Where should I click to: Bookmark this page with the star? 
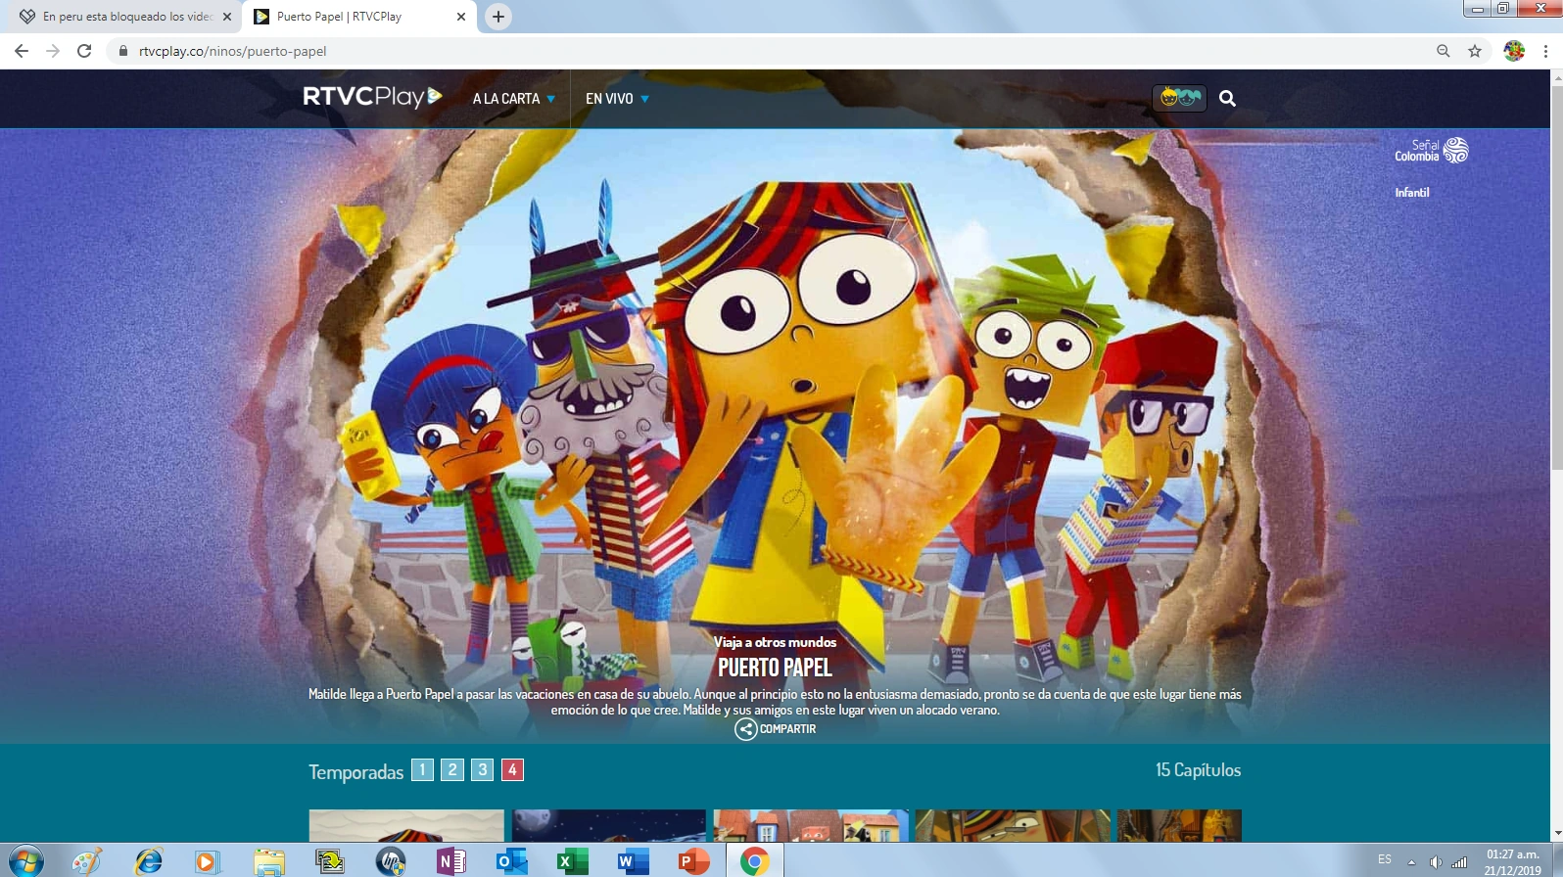click(x=1475, y=51)
